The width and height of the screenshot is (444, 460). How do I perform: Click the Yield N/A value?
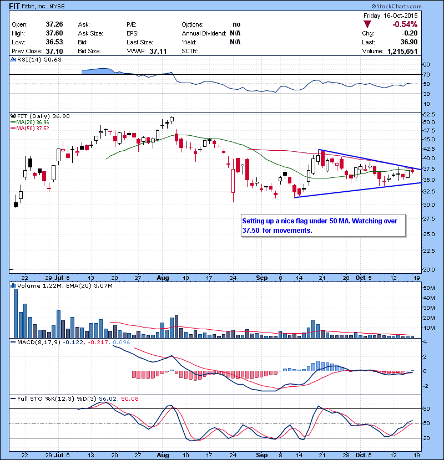pyautogui.click(x=235, y=42)
